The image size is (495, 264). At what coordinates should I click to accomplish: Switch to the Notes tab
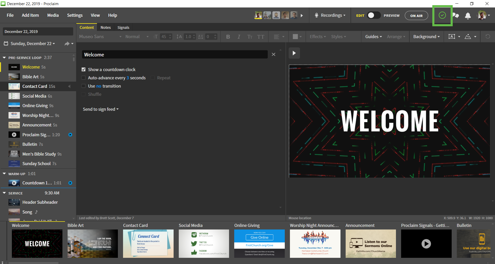pos(106,28)
